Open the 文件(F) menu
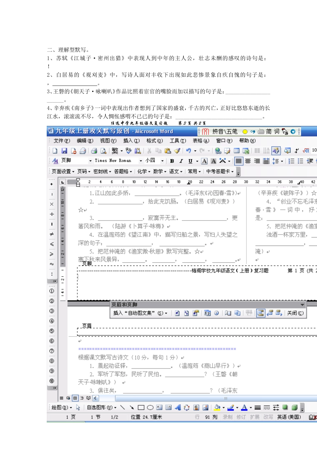The height and width of the screenshot is (449, 317). tap(62, 141)
